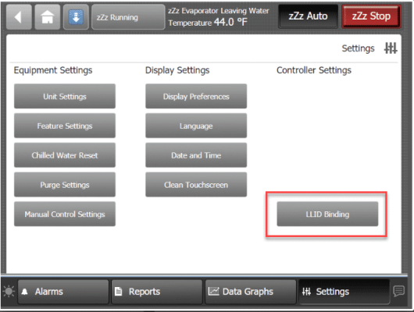Go back with the left arrow button
This screenshot has width=414, height=312.
click(19, 17)
